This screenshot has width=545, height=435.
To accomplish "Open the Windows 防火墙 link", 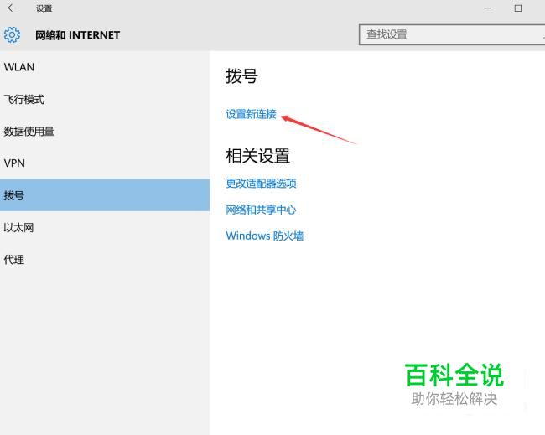I will pos(264,236).
